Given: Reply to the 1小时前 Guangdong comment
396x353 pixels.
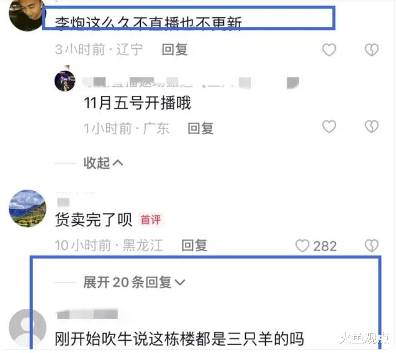Looking at the screenshot, I should pos(201,129).
